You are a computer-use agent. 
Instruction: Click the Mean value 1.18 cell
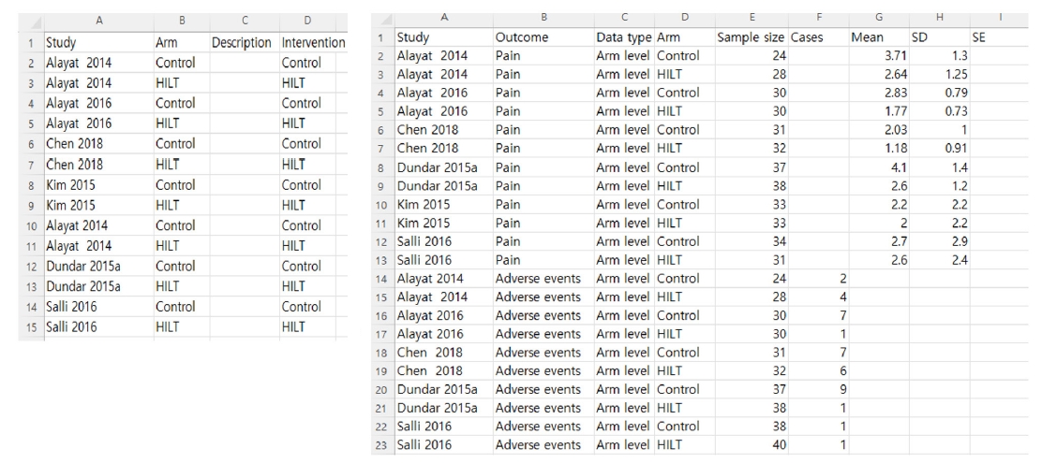[878, 148]
